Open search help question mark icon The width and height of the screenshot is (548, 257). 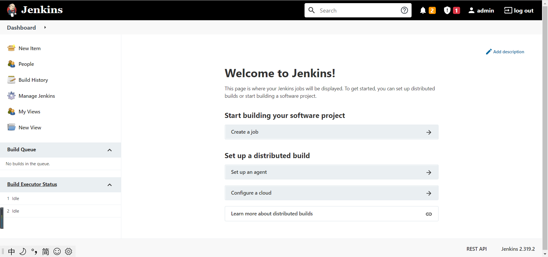click(404, 10)
